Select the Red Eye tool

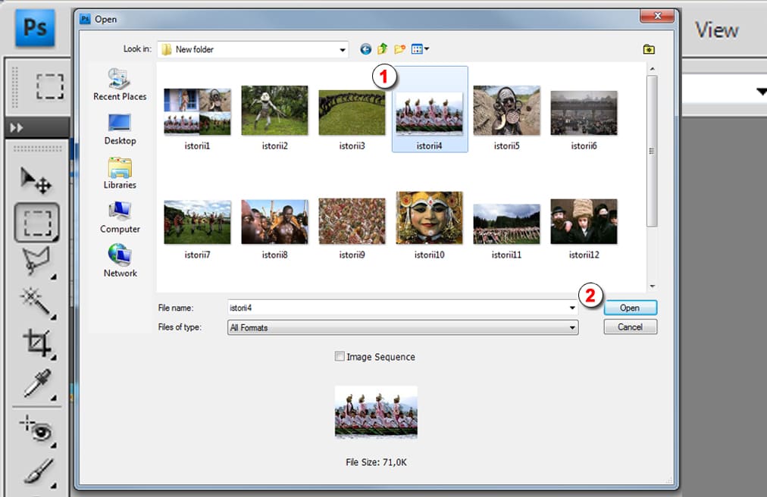coord(36,429)
